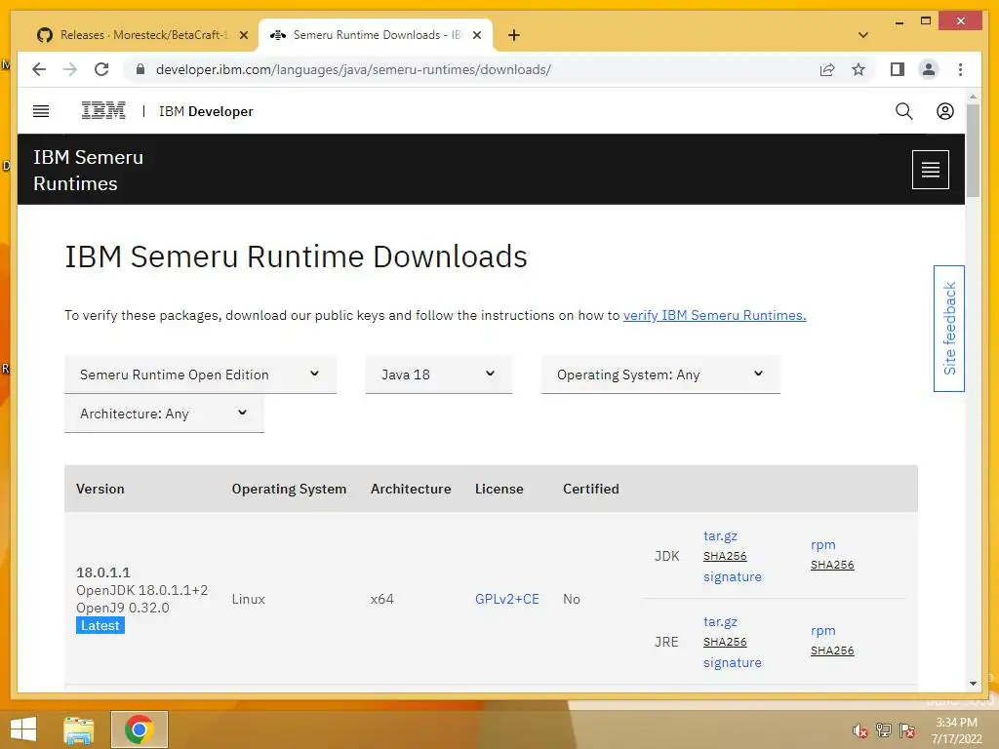Viewport: 999px width, 749px height.
Task: Open the Architecture: Any dropdown
Action: point(164,414)
